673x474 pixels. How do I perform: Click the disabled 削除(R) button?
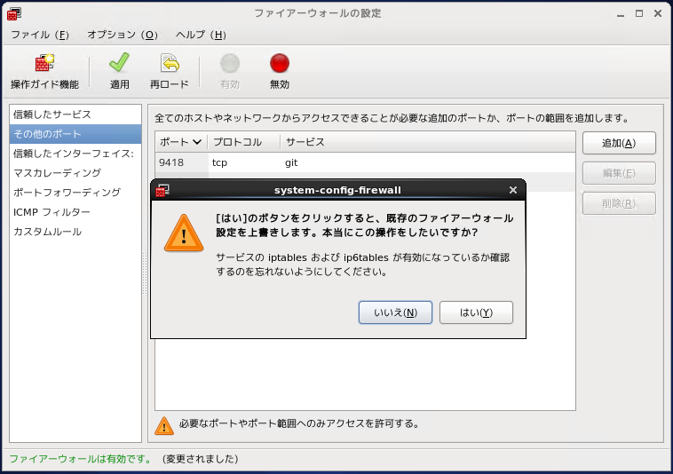click(619, 203)
